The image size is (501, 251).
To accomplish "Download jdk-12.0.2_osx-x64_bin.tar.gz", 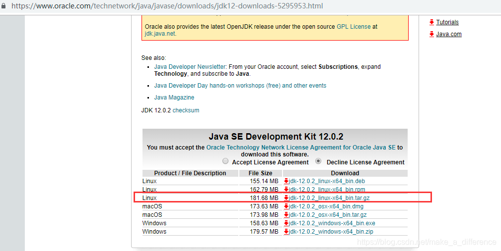I will point(328,215).
